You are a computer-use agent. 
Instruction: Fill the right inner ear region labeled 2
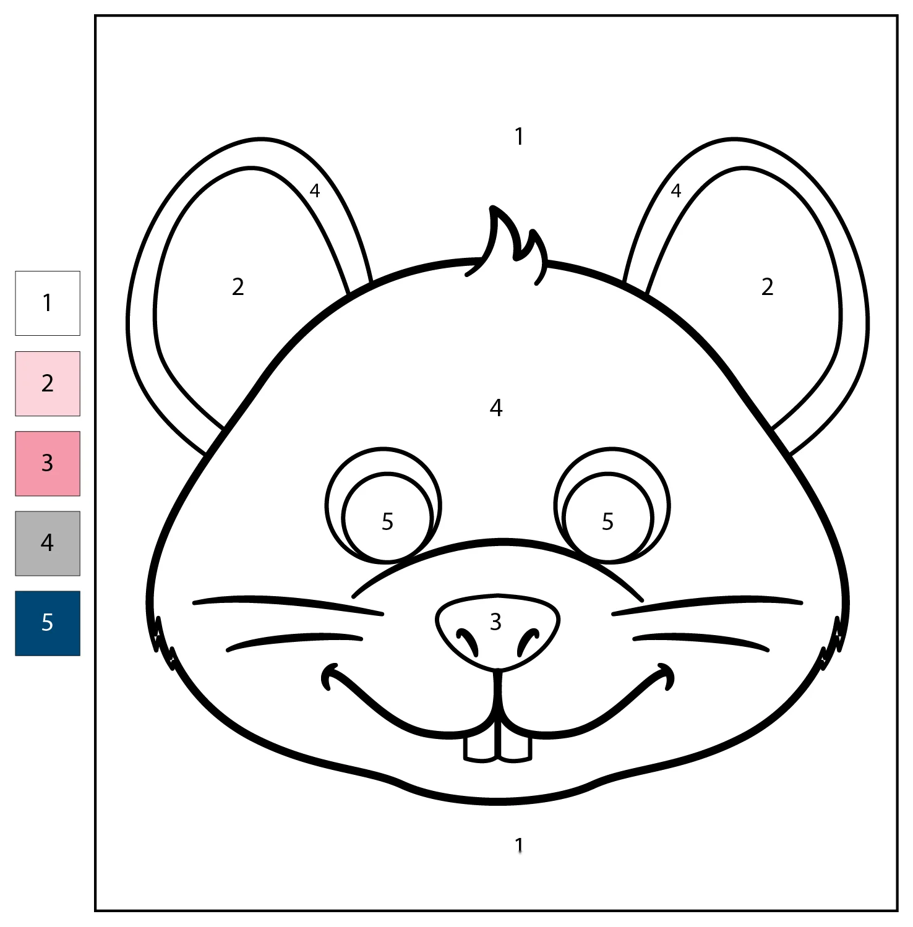tap(767, 287)
